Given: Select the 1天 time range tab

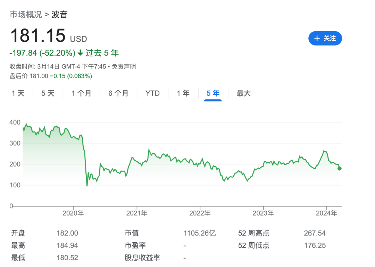Looking at the screenshot, I should (x=18, y=93).
